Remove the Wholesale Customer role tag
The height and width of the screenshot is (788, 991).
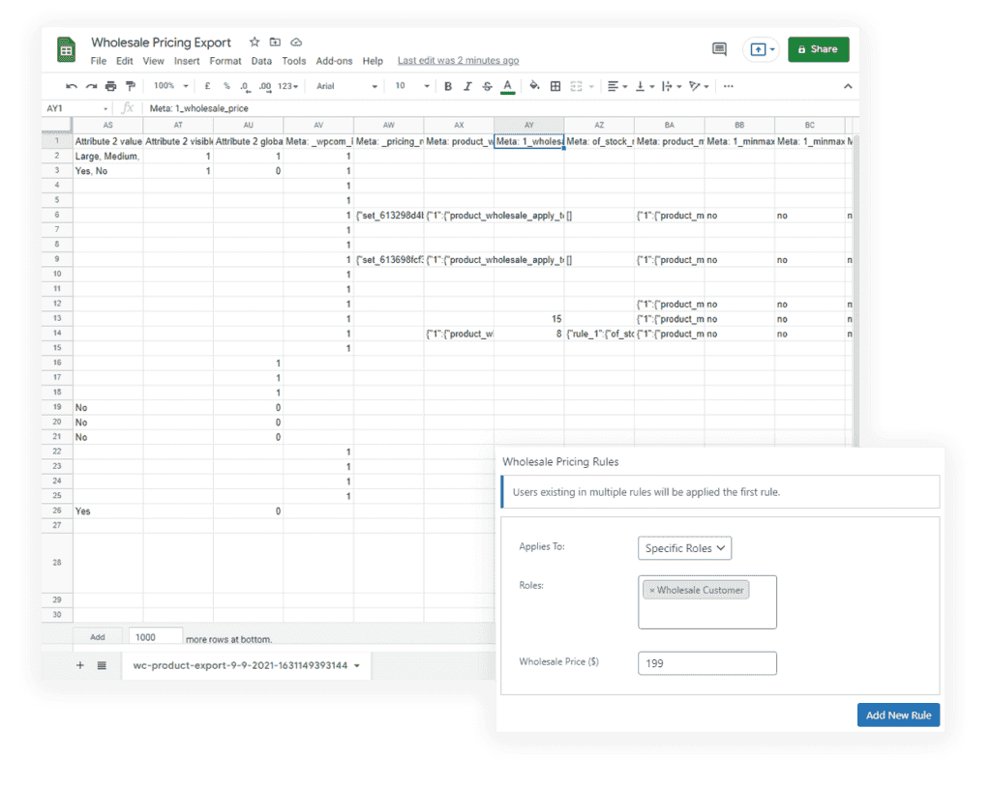click(x=651, y=591)
